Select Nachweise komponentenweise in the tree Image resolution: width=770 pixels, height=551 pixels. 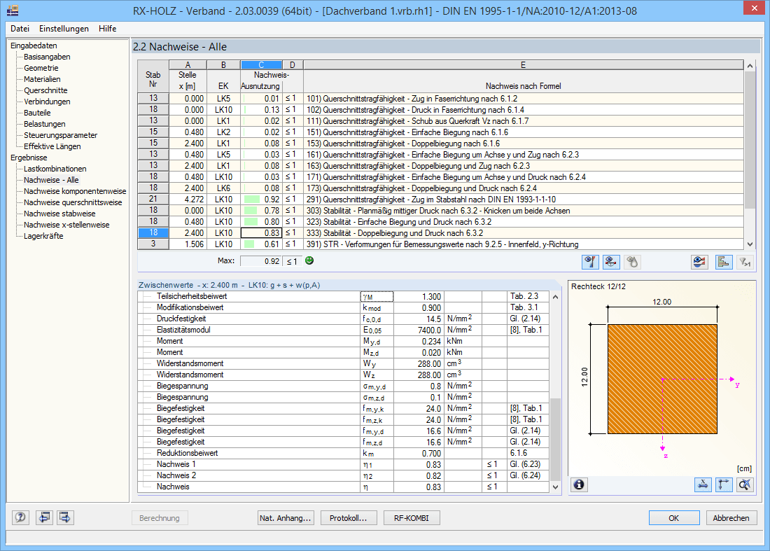coord(75,192)
